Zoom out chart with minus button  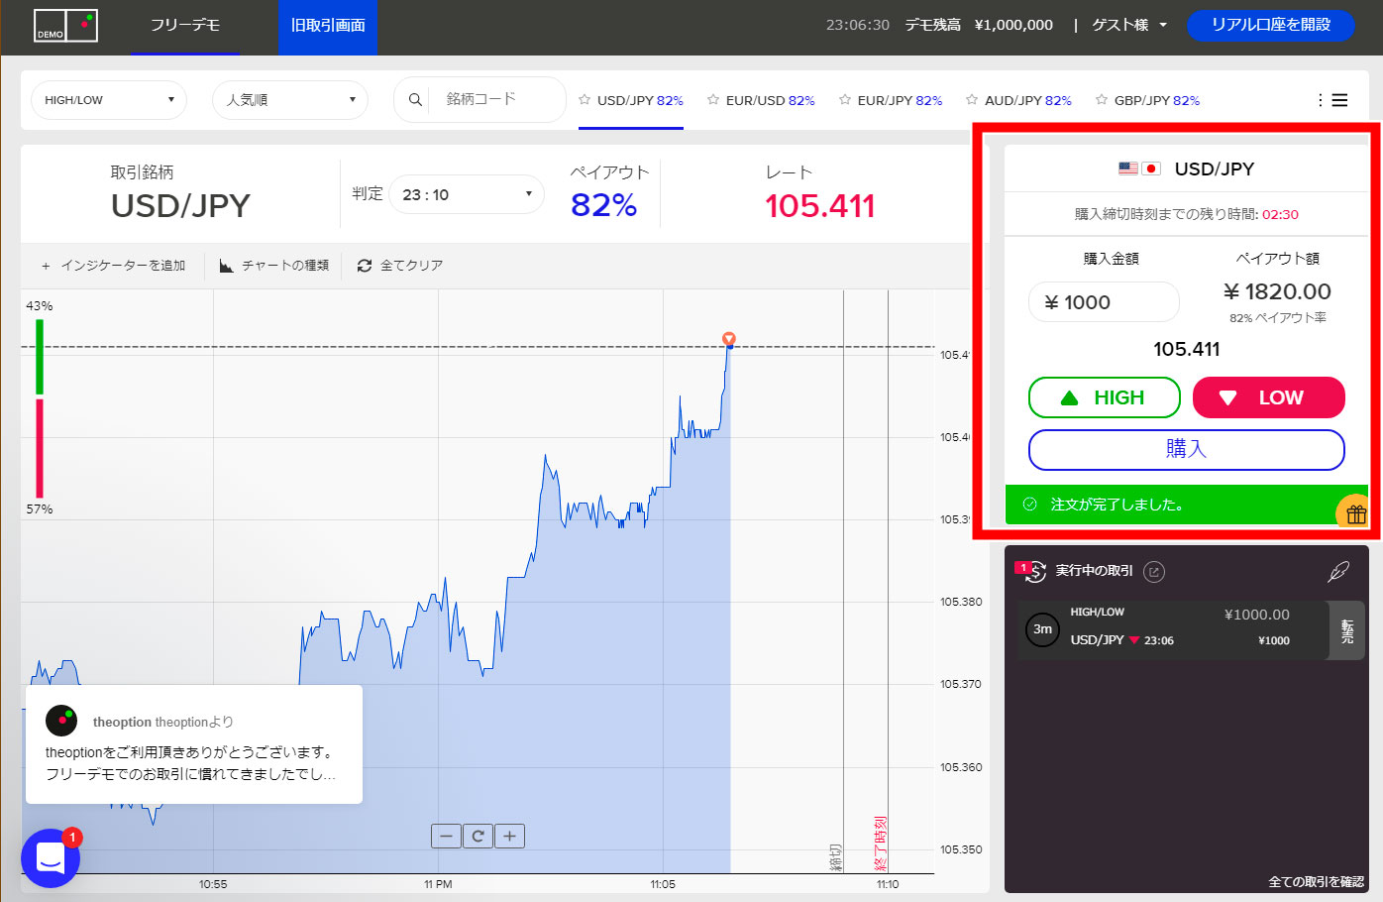click(x=446, y=836)
